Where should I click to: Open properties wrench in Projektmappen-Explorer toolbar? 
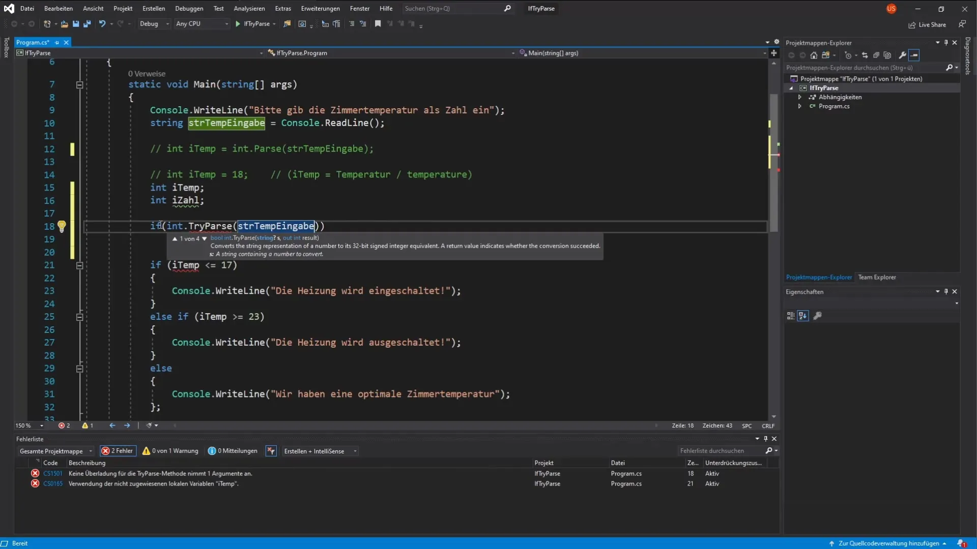click(902, 55)
